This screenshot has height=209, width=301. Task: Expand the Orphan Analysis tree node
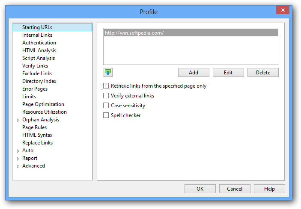[x=18, y=120]
